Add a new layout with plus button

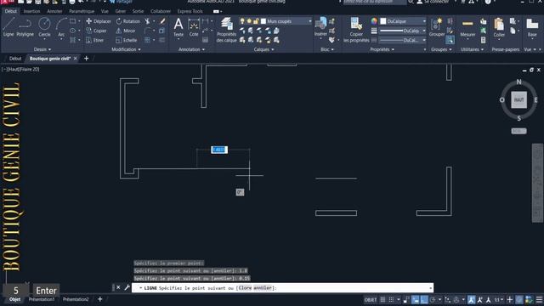point(100,299)
